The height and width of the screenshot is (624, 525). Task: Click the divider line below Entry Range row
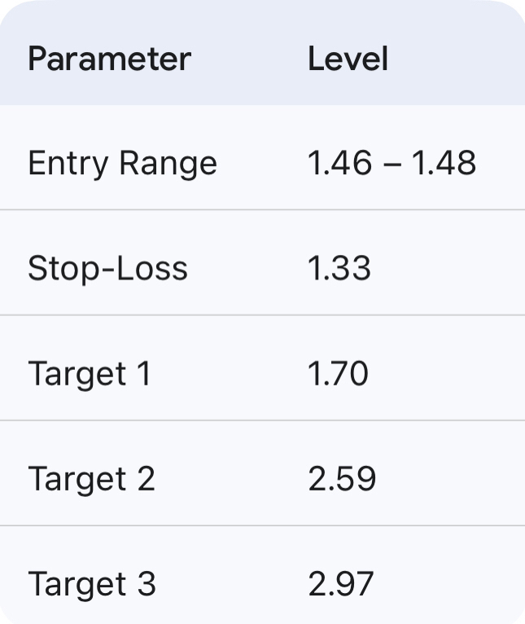coord(262,210)
